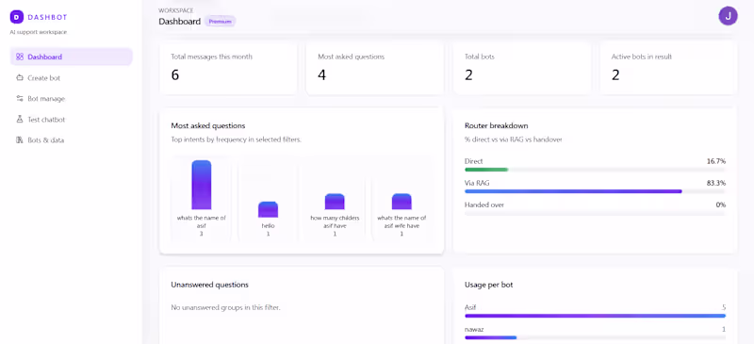The image size is (754, 344).
Task: Click the DASHBOT brand name
Action: pos(47,17)
